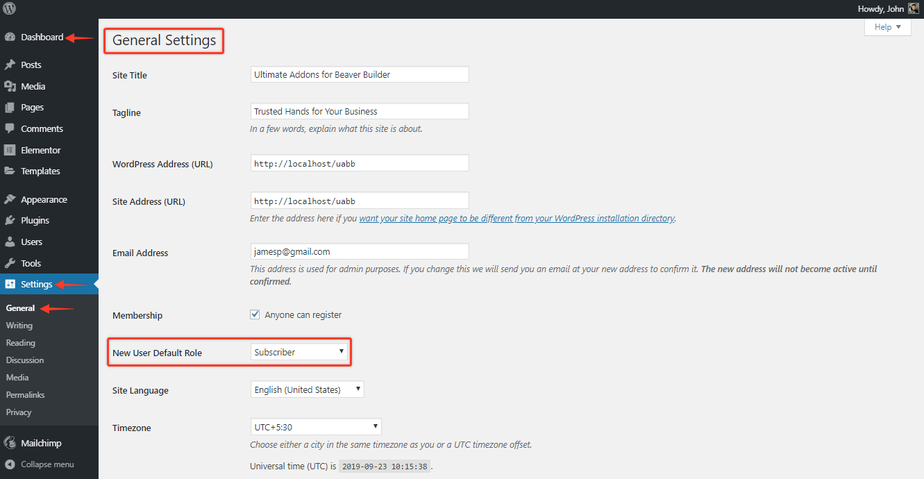Select the Writing settings submenu item
924x479 pixels.
(x=19, y=325)
